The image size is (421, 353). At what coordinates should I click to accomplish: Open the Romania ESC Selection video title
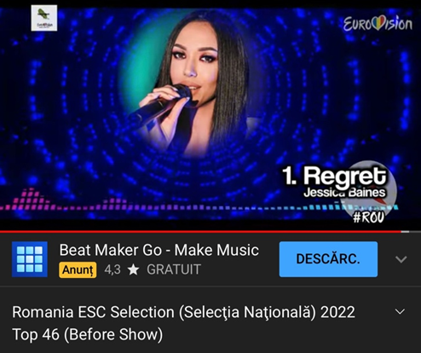pos(183,323)
